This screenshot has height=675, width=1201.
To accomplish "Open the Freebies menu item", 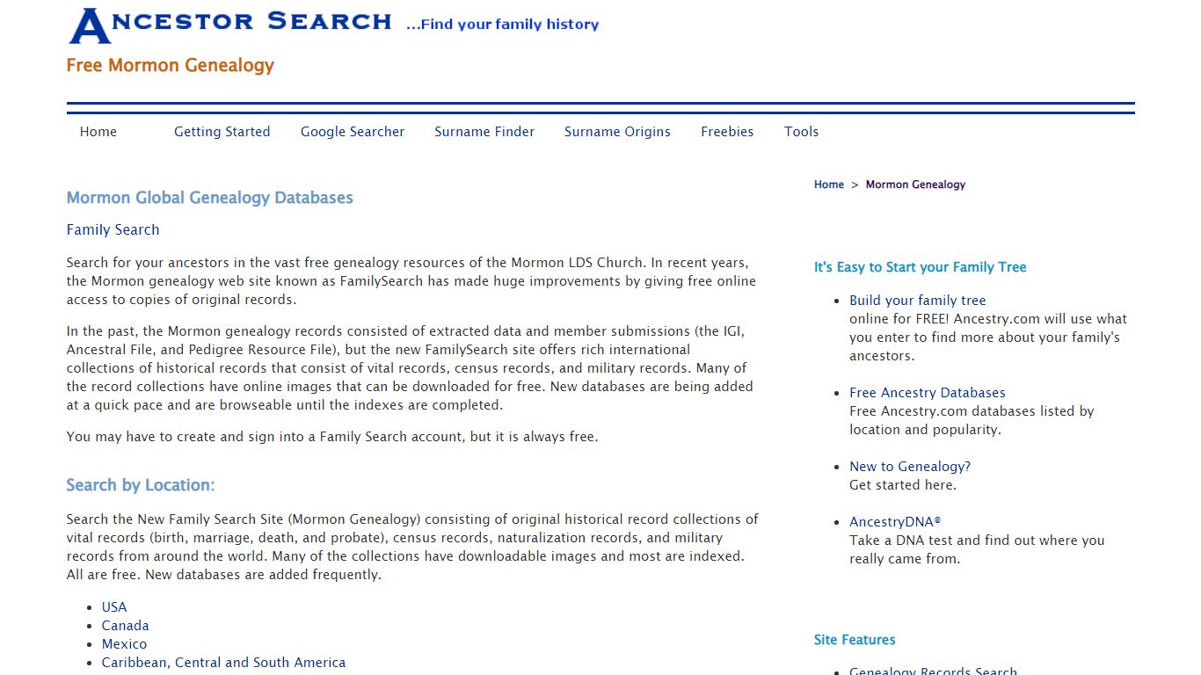I will pos(727,132).
